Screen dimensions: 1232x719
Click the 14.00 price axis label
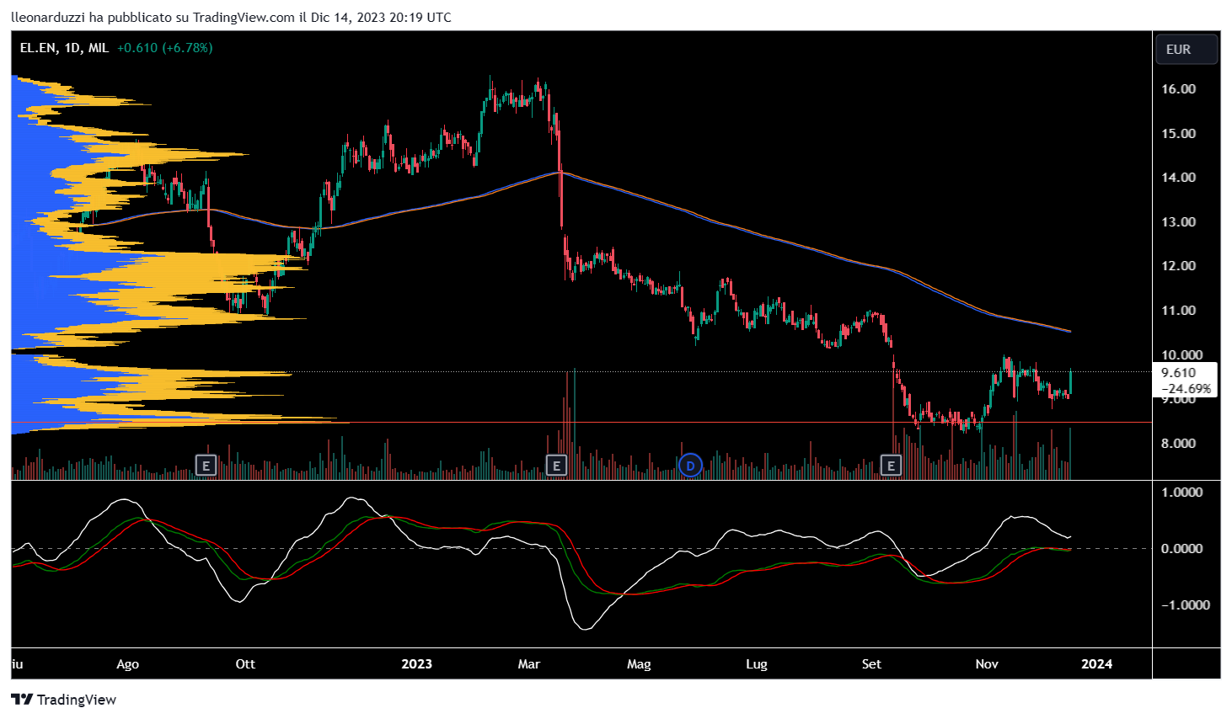[x=1178, y=178]
